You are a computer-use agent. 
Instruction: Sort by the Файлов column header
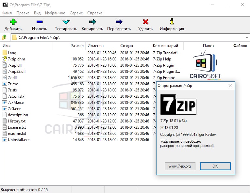tap(232, 46)
